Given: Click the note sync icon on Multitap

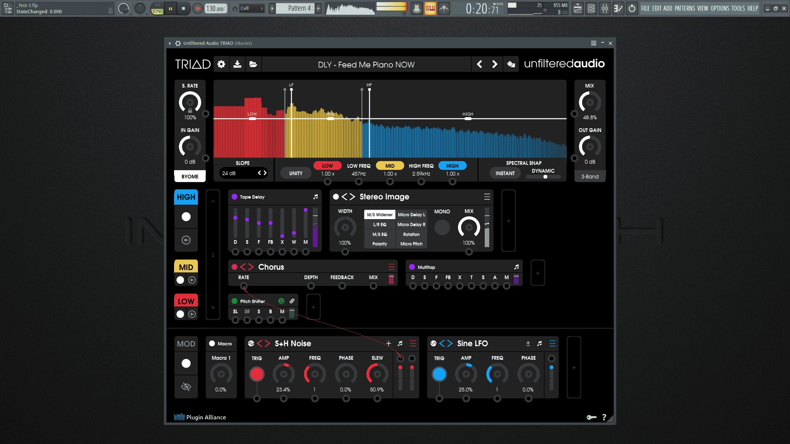Looking at the screenshot, I should click(516, 267).
